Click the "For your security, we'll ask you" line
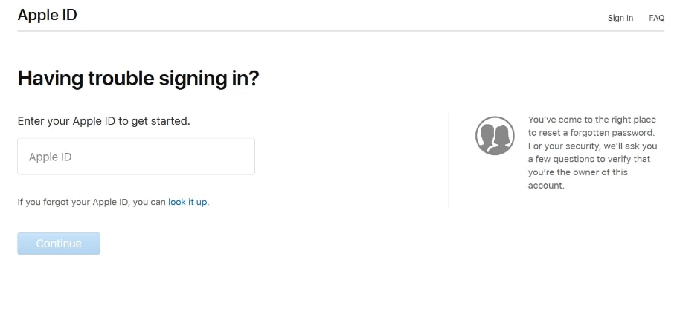 592,146
